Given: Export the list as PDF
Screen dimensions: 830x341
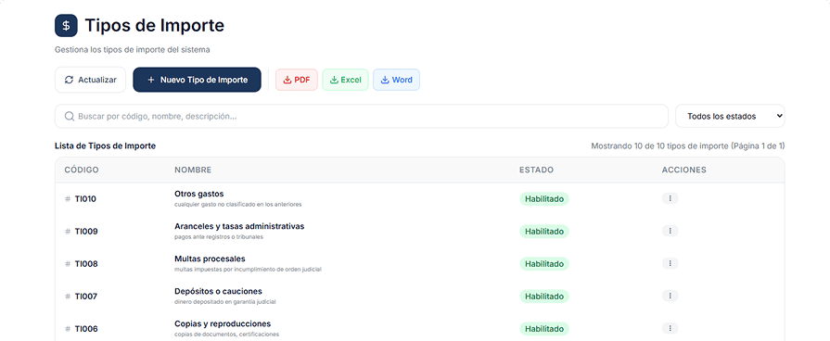Looking at the screenshot, I should click(x=297, y=80).
